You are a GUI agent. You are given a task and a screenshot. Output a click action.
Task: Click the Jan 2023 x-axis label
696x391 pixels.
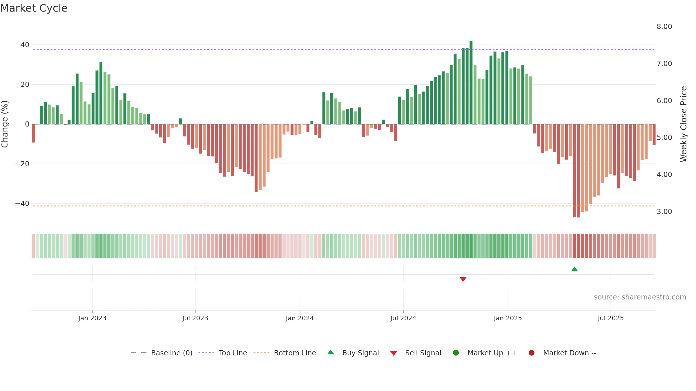(92, 318)
